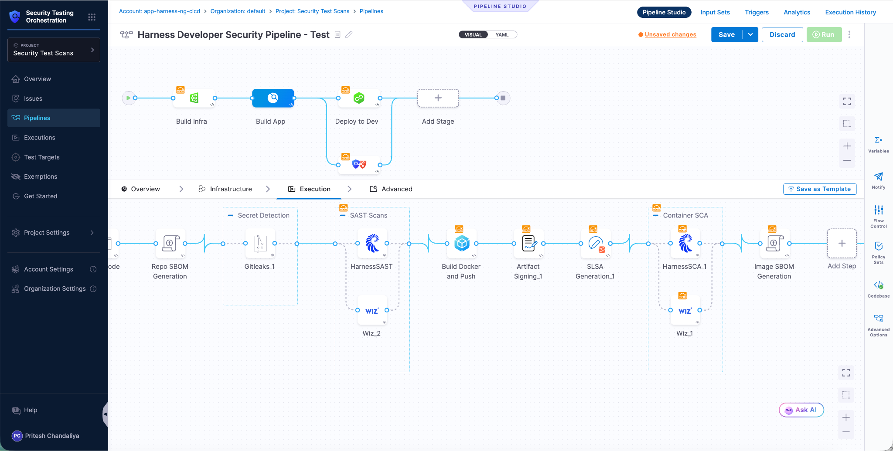The width and height of the screenshot is (893, 451).
Task: Select the Build App stage icon
Action: tap(273, 98)
